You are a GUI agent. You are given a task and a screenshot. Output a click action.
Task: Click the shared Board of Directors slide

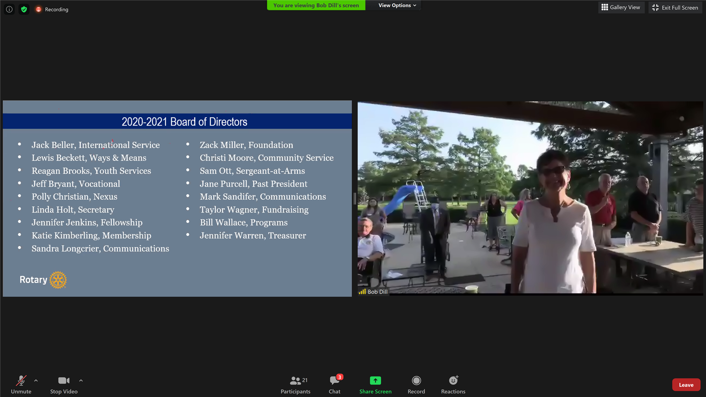click(177, 198)
